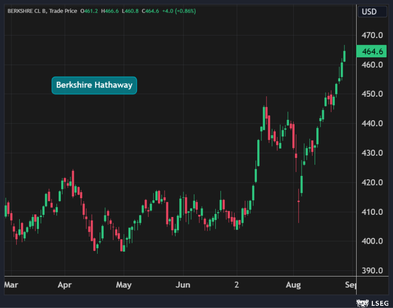The width and height of the screenshot is (393, 308).
Task: Click the LSEG logo icon
Action: (362, 303)
